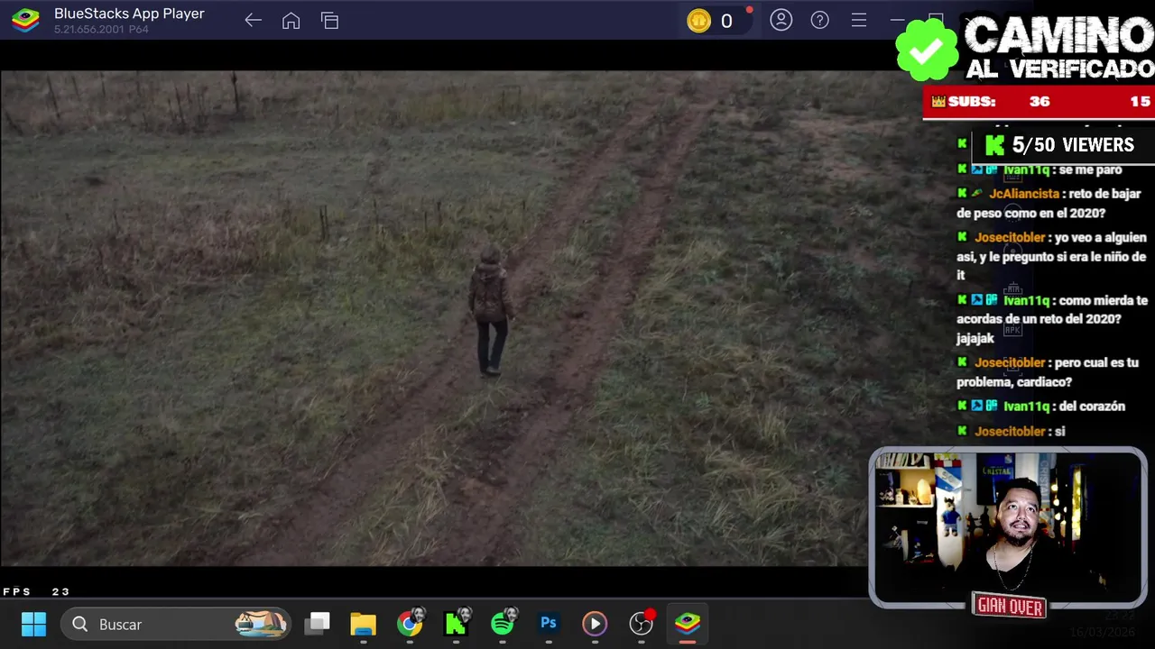Click Josecitobler message 'si'
This screenshot has height=649, width=1155.
click(x=1059, y=432)
